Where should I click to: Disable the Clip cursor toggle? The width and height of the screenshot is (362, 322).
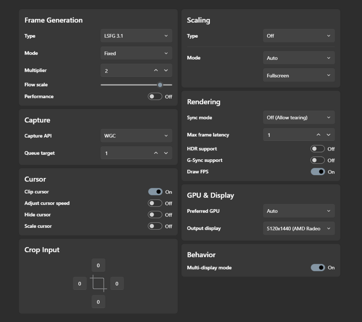coord(155,192)
